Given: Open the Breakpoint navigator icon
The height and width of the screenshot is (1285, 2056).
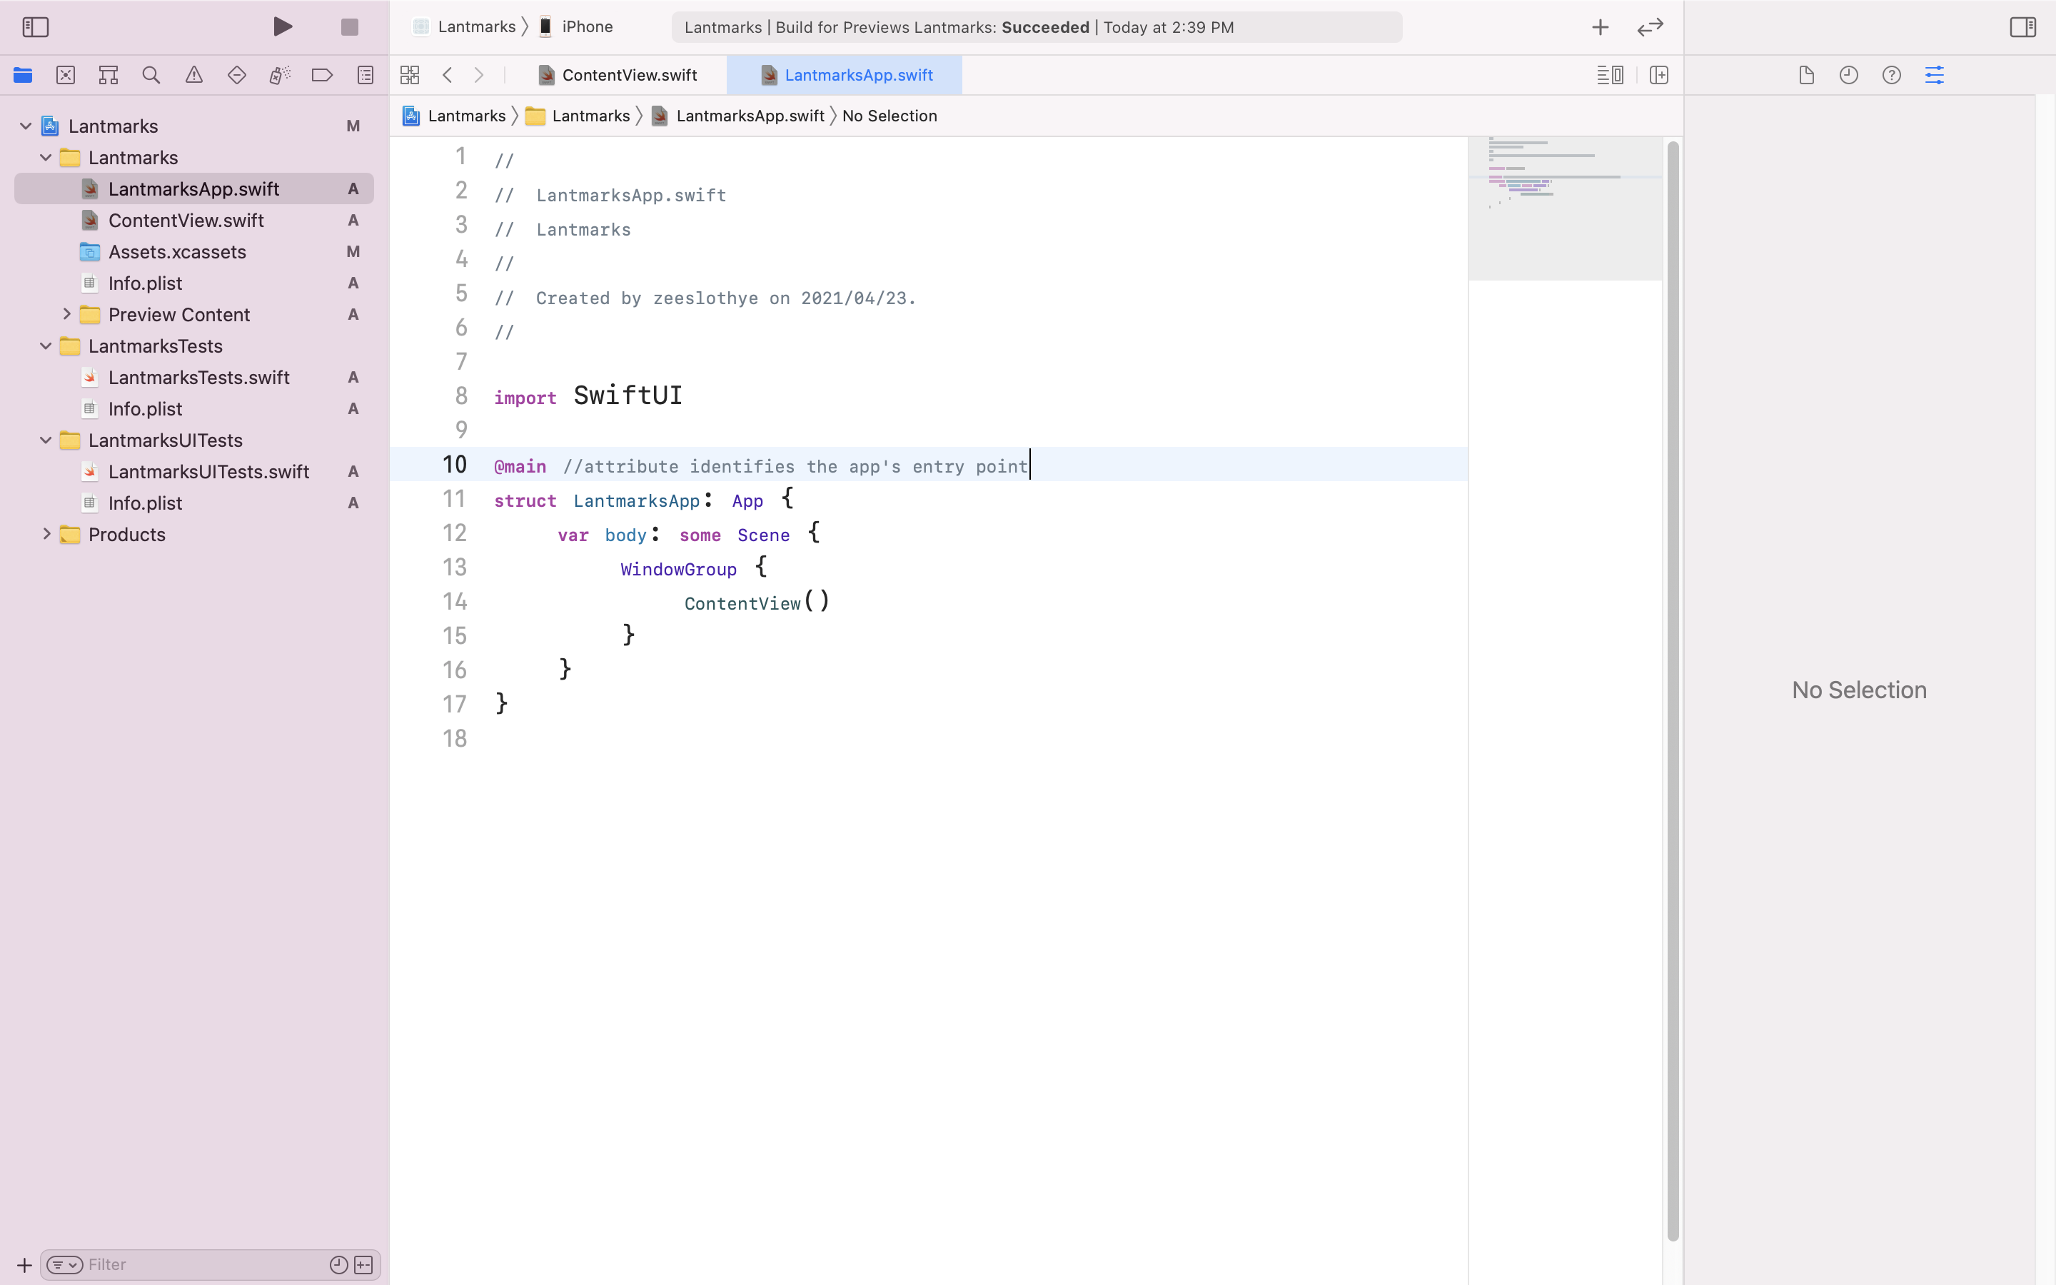Looking at the screenshot, I should pyautogui.click(x=322, y=75).
